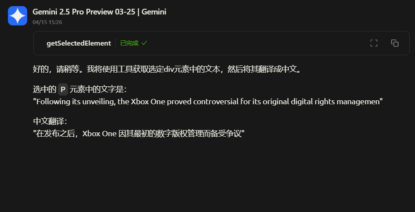Click "Xbox One" in the Chinese translation

click(x=100, y=134)
